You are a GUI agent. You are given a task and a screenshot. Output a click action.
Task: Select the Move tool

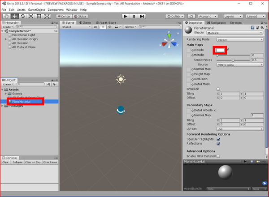click(15, 16)
